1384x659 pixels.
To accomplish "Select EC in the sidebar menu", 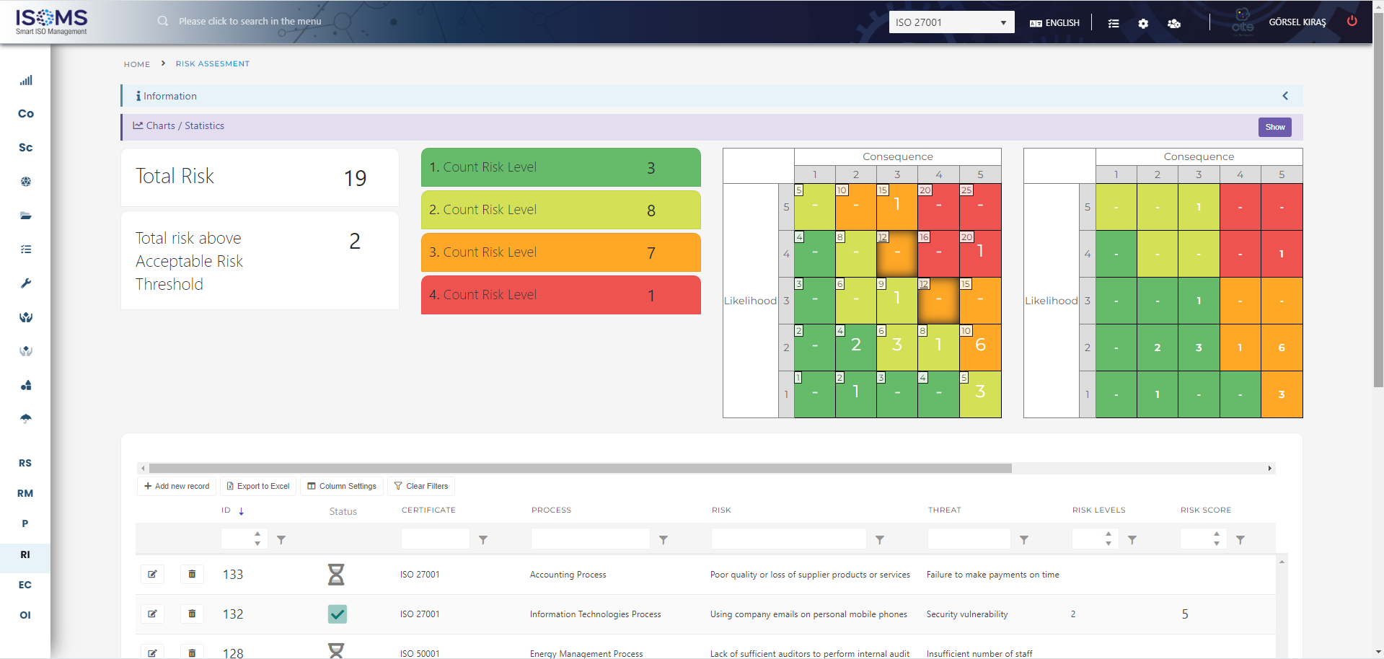I will (x=25, y=585).
